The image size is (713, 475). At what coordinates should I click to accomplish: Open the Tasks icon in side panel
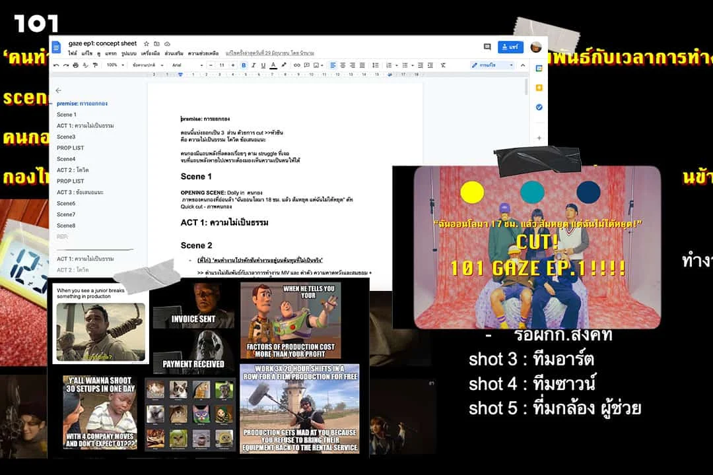539,107
